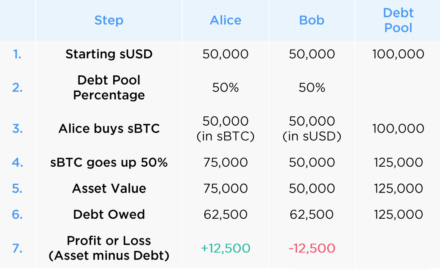Select Alice's 62,500 Debt Owed cell
This screenshot has height=270, width=440.
click(x=226, y=215)
